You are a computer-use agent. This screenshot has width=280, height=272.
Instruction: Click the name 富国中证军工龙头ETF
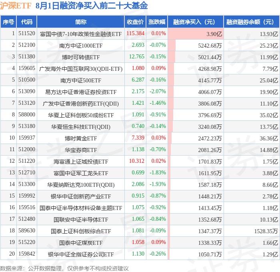tap(81, 173)
